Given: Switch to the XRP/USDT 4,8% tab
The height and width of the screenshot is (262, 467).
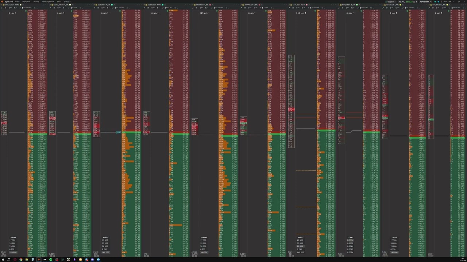Looking at the screenshot, I should (x=252, y=5).
